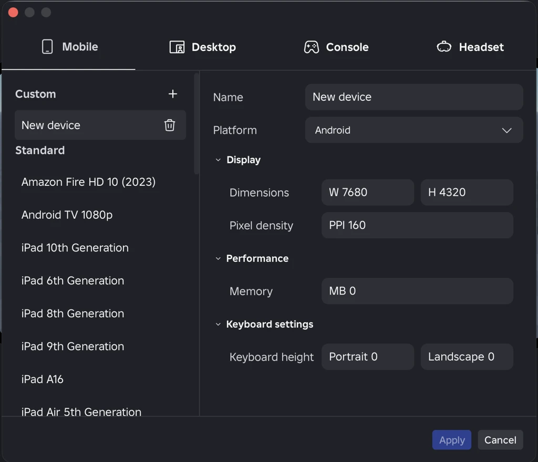Open the Platform dropdown showing Android
This screenshot has width=538, height=462.
pos(414,130)
